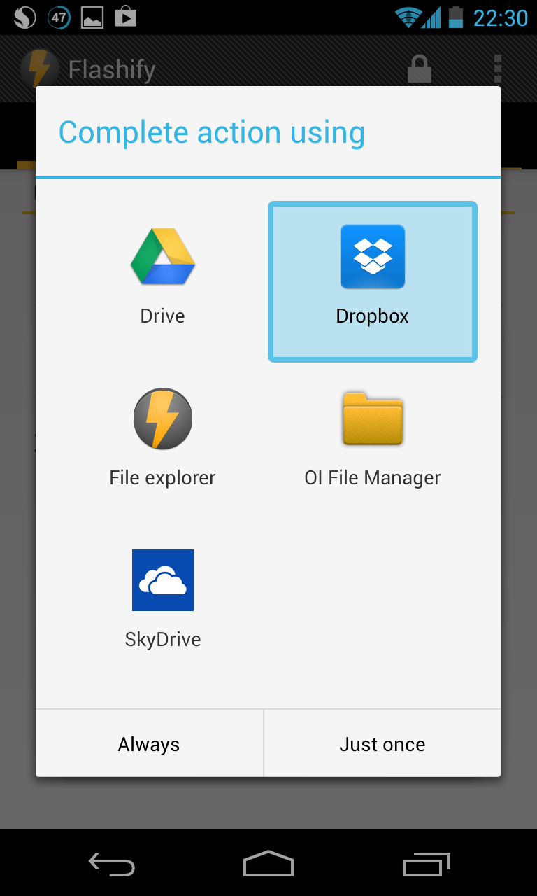This screenshot has height=896, width=537.
Task: Open the Flashify overflow menu
Action: tap(498, 69)
